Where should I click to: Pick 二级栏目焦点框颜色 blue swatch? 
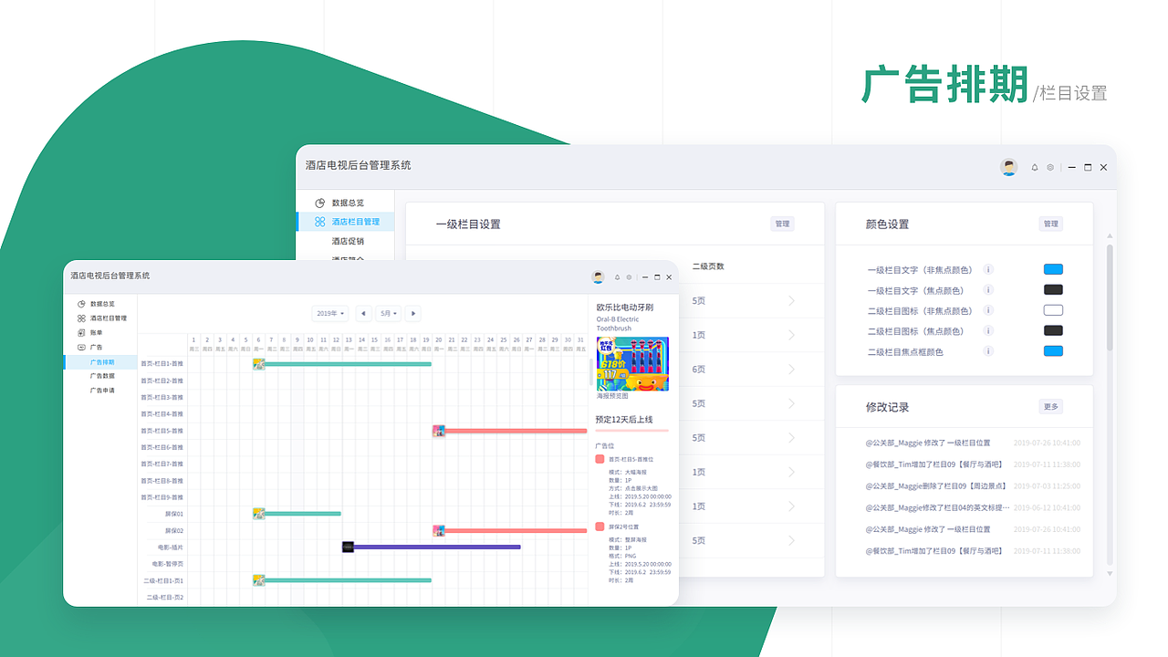tap(1053, 351)
